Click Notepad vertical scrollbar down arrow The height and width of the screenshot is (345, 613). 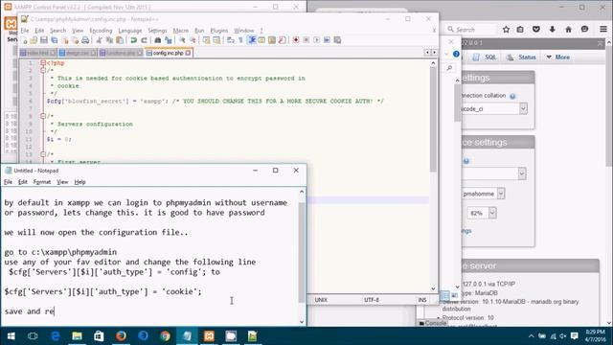302,322
